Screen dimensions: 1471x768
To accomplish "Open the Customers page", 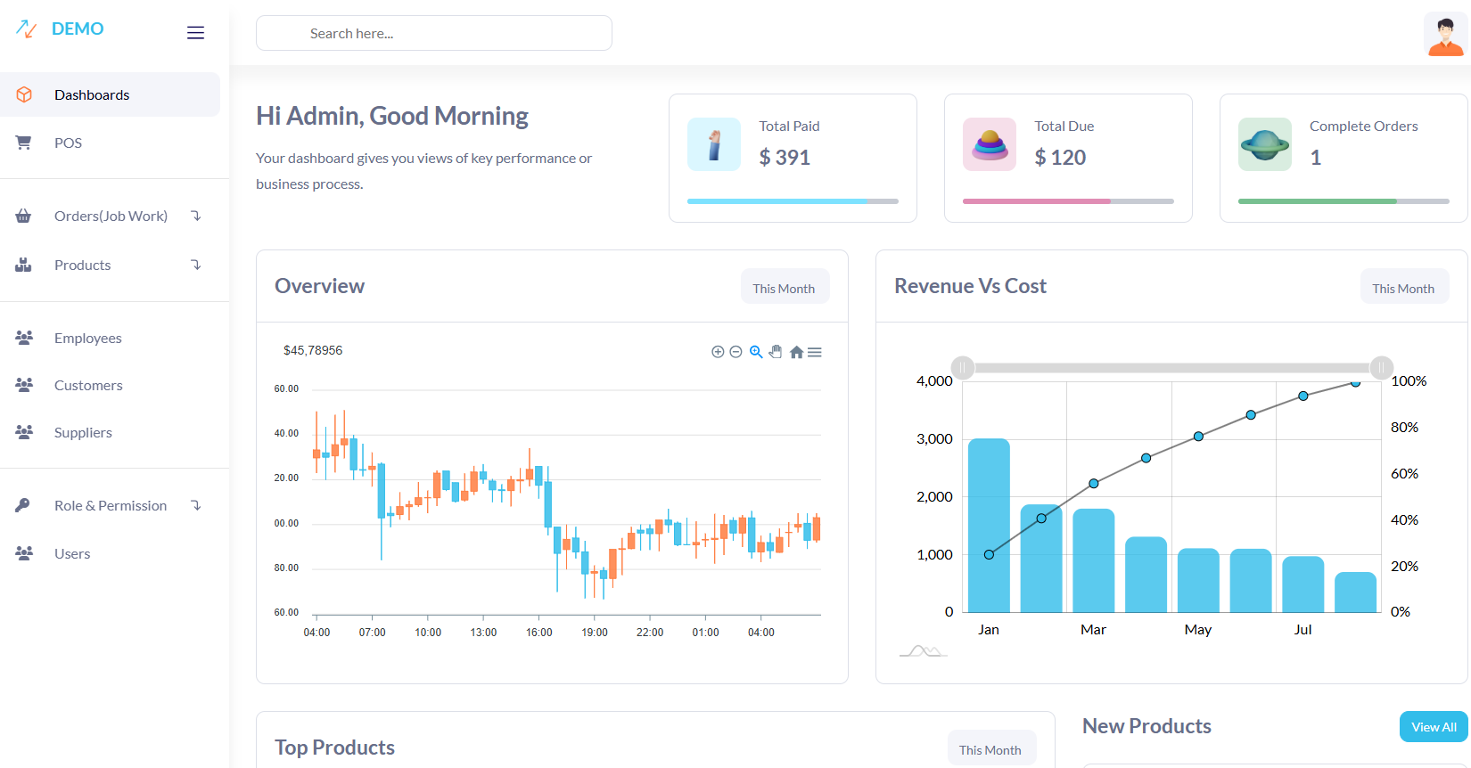I will click(x=88, y=385).
